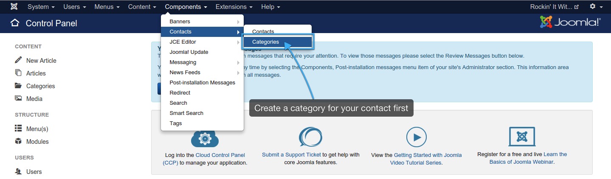The height and width of the screenshot is (179, 611).
Task: Collapse the Components menu
Action: click(x=186, y=7)
